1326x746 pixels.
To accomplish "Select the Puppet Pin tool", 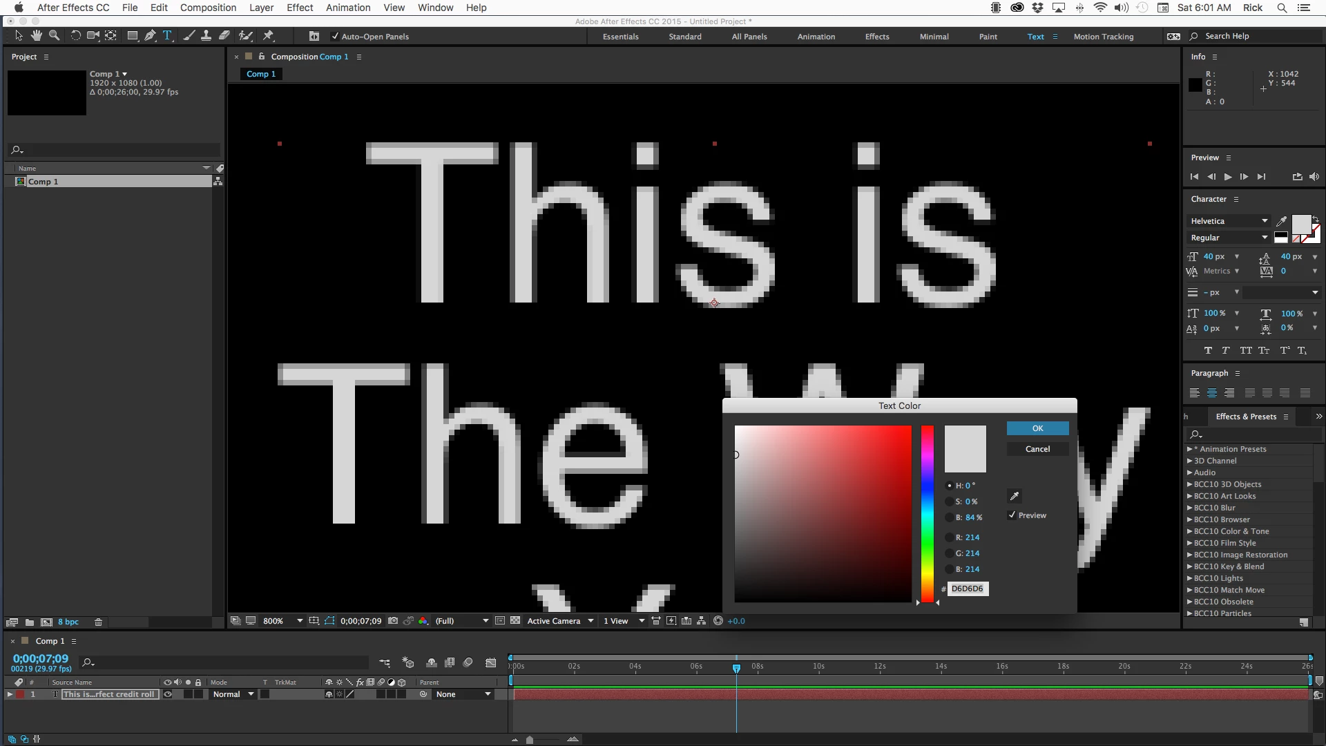I will (x=269, y=36).
